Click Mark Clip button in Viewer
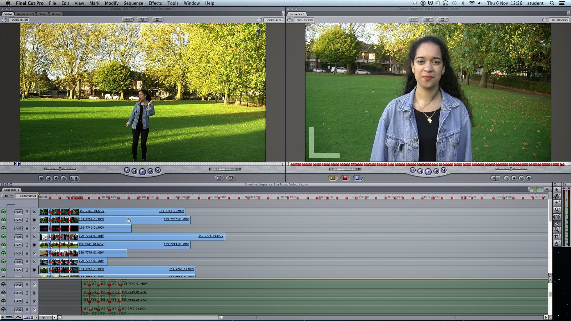 point(49,178)
